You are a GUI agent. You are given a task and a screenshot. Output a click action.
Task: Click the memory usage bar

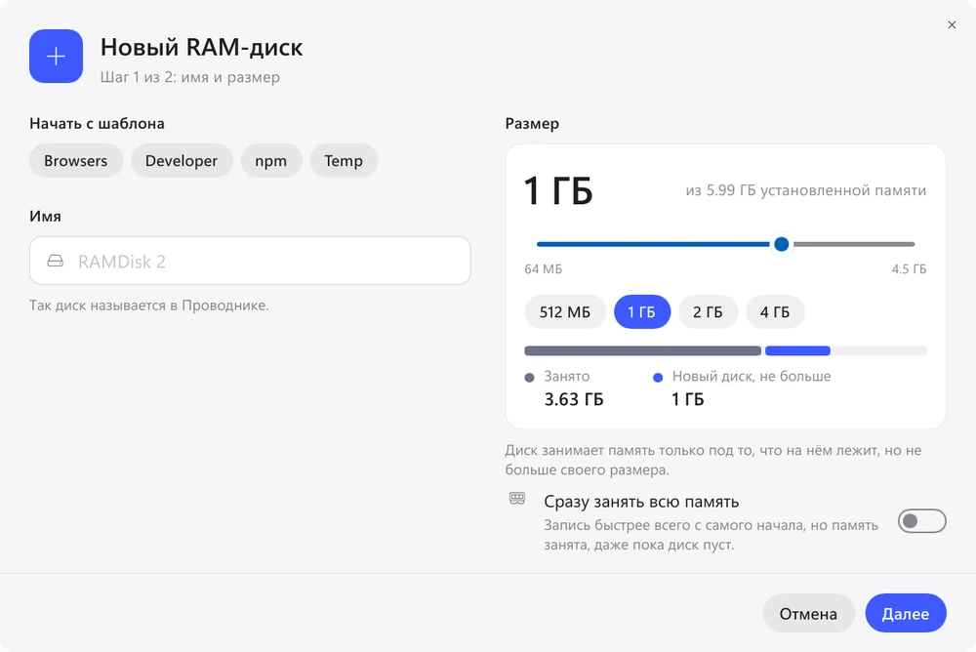click(x=726, y=350)
